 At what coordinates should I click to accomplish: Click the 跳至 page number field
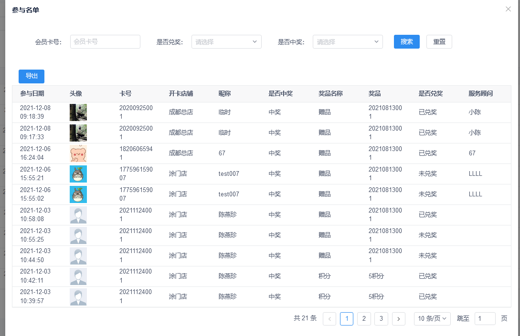pyautogui.click(x=485, y=319)
